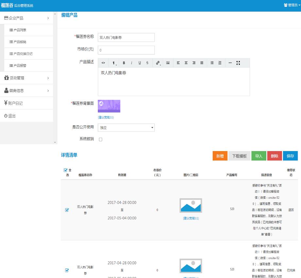Click the 榴莲券名称 column header in table
The width and height of the screenshot is (301, 278).
85,175
